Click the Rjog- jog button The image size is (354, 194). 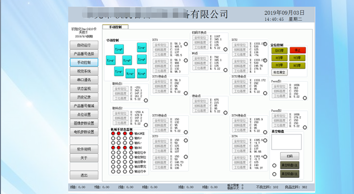click(x=130, y=74)
